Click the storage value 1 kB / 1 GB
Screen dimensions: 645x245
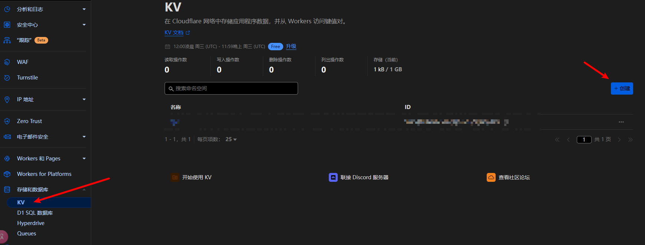(388, 69)
